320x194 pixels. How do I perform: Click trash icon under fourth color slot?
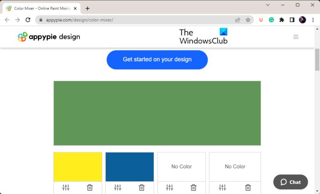[x=248, y=188]
